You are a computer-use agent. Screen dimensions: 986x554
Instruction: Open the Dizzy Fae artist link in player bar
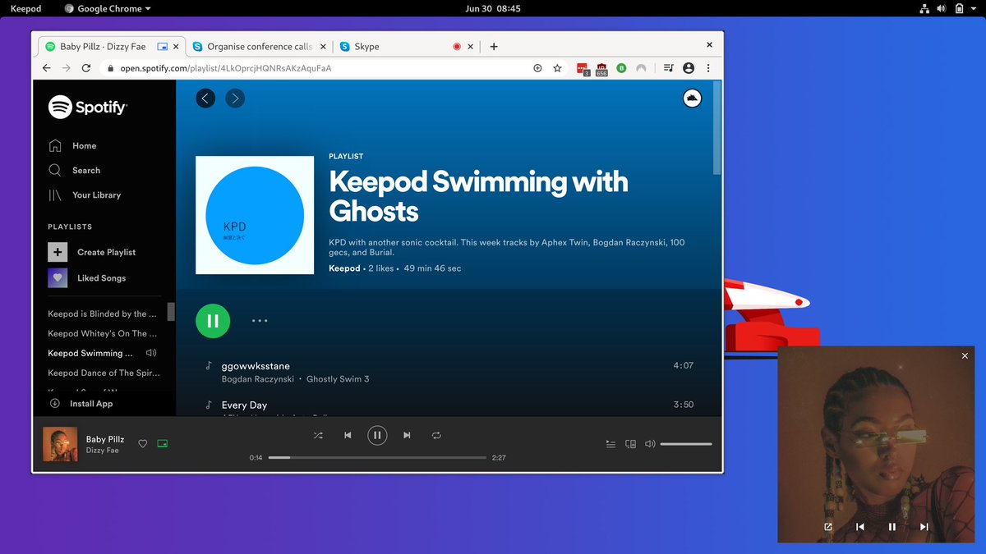coord(103,451)
